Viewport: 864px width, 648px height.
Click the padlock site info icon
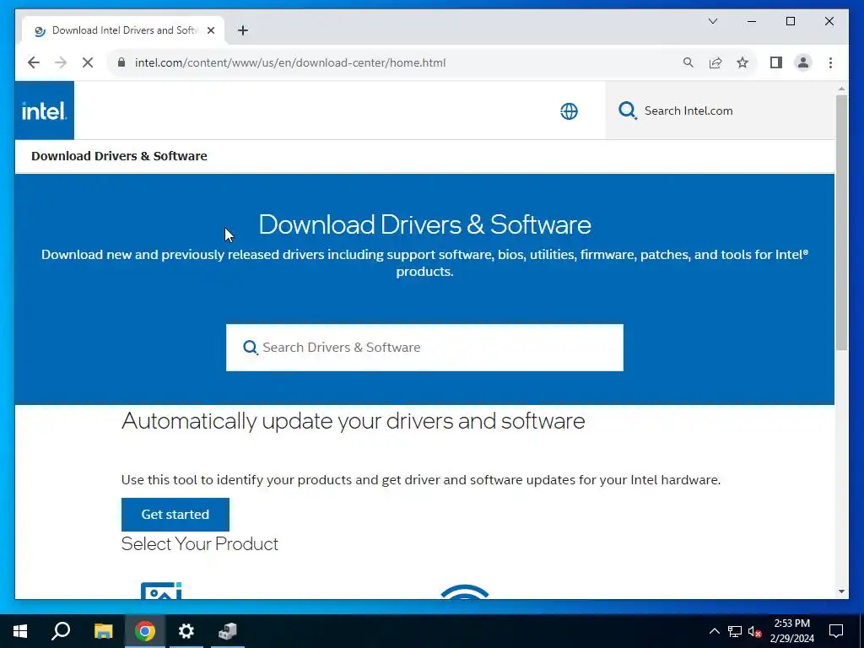pyautogui.click(x=121, y=62)
